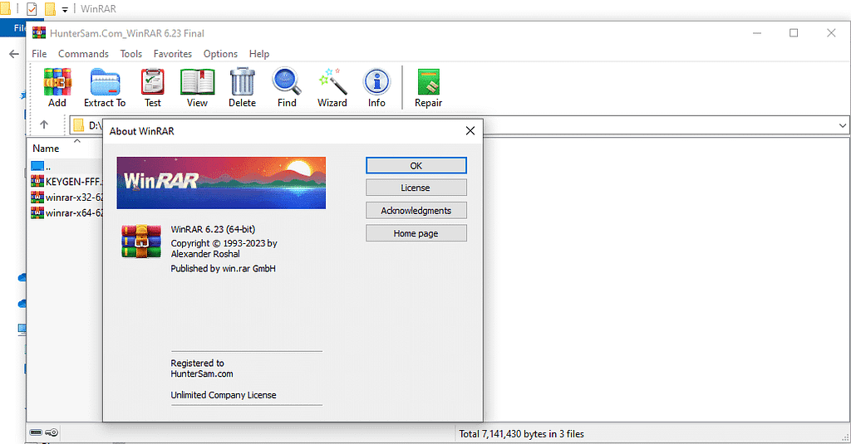
Task: Click the checkmark icon in Explorer quick access
Action: [32, 8]
